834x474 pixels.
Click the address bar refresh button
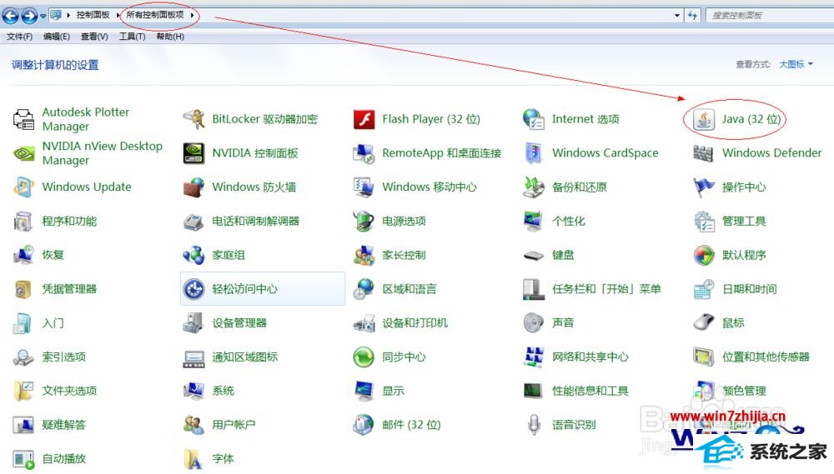692,15
